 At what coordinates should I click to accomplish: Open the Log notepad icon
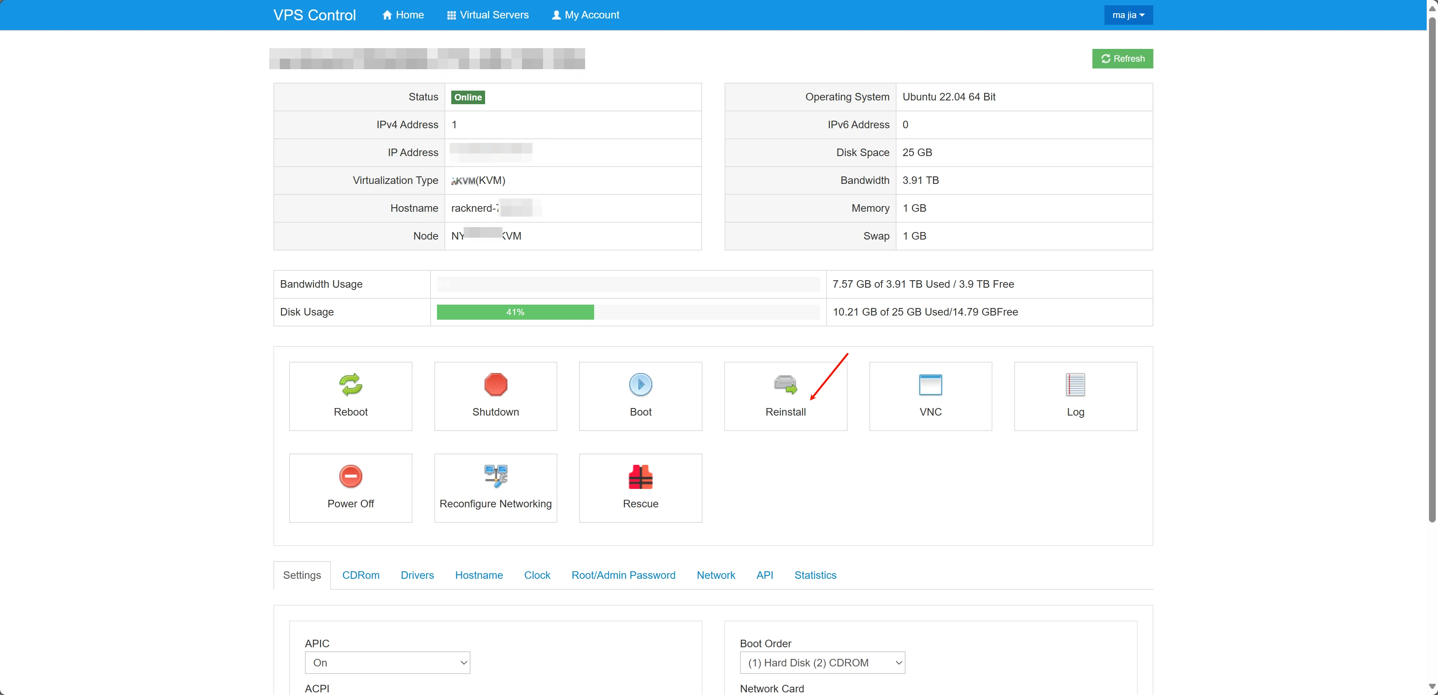(x=1075, y=385)
